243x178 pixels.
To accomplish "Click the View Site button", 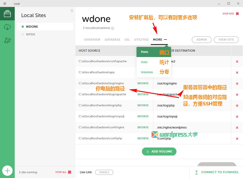I will tap(226, 39).
